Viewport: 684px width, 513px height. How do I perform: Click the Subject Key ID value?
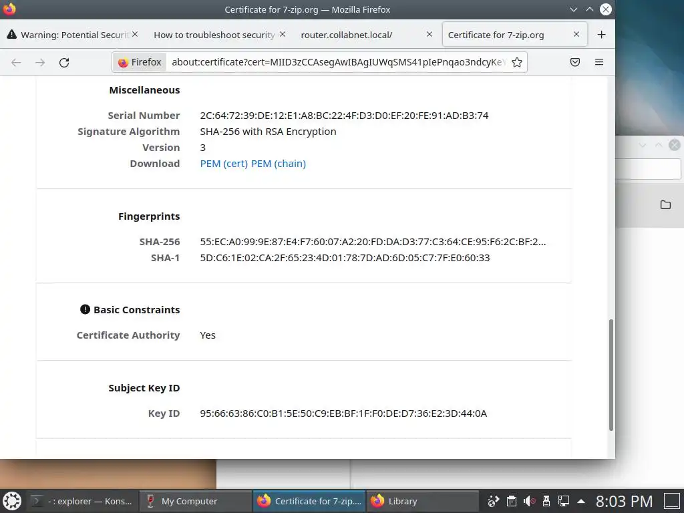(343, 413)
